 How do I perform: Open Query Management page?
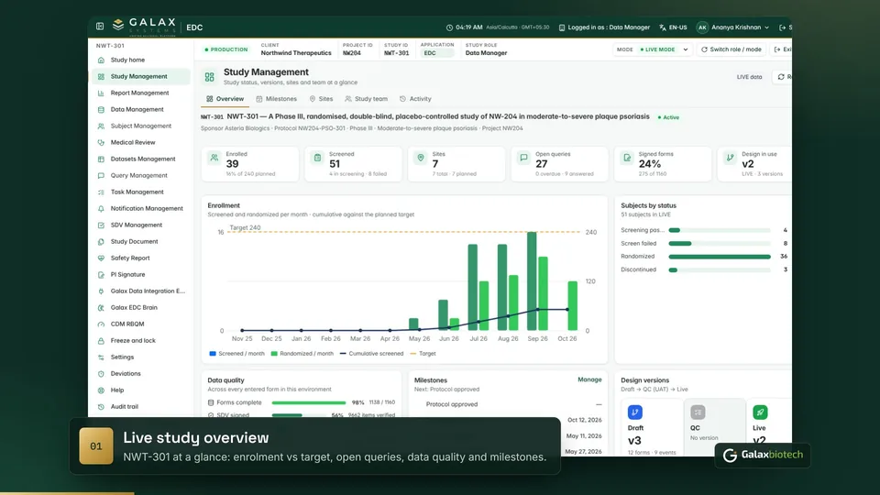point(141,176)
